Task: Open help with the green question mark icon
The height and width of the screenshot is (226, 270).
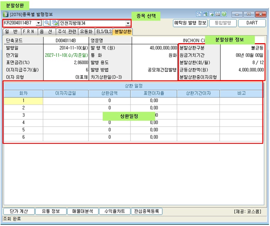Action: click(224, 14)
